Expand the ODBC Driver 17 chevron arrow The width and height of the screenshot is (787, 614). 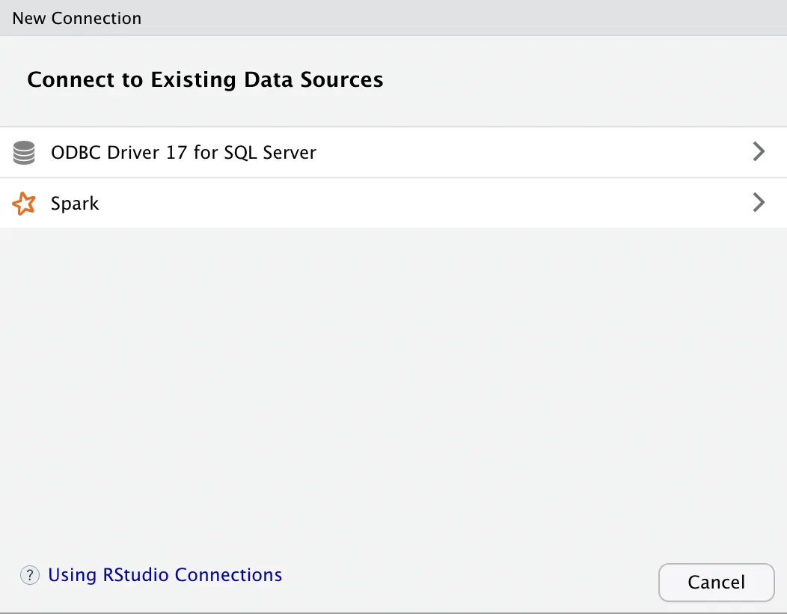(x=759, y=152)
